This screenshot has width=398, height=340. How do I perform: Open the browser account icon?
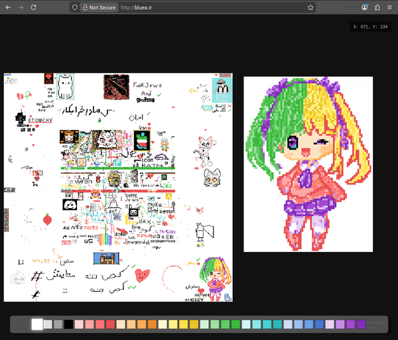pos(364,7)
